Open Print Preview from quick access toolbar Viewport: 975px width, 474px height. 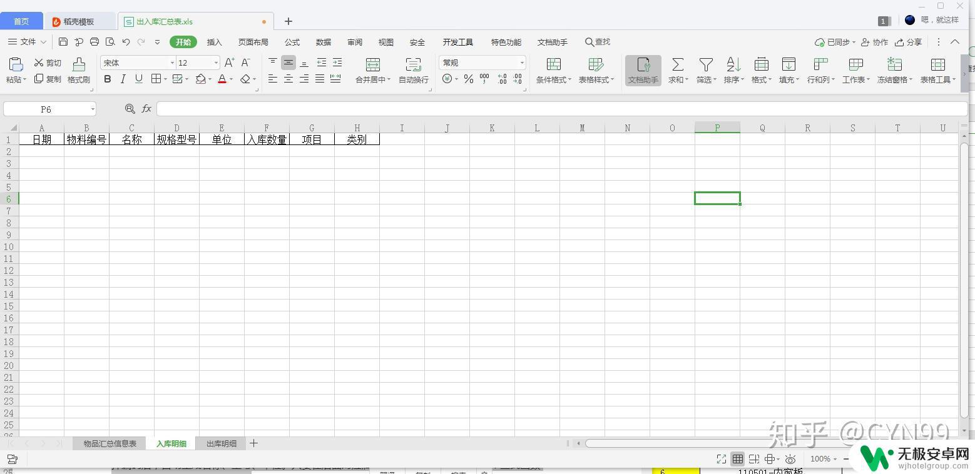click(x=110, y=42)
